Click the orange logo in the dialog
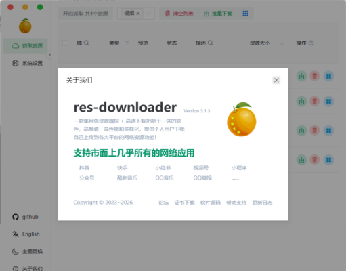The image size is (346, 271). pyautogui.click(x=242, y=119)
